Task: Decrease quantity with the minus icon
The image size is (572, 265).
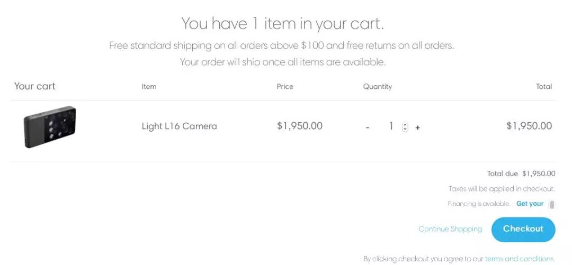Action: coord(368,127)
